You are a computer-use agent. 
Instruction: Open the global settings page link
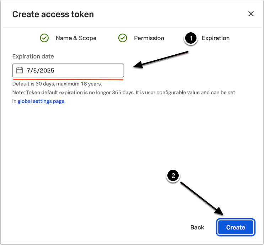click(42, 101)
